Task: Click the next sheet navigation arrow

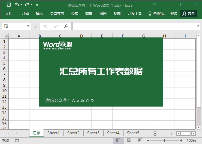Action: point(17,133)
